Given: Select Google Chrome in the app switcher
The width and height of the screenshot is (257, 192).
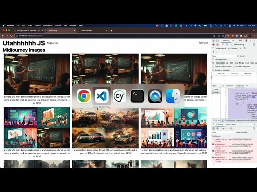Looking at the screenshot, I should tap(84, 96).
